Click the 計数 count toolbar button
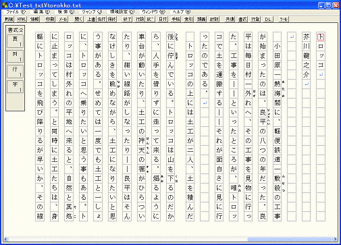341x245 pixels. [x=214, y=19]
